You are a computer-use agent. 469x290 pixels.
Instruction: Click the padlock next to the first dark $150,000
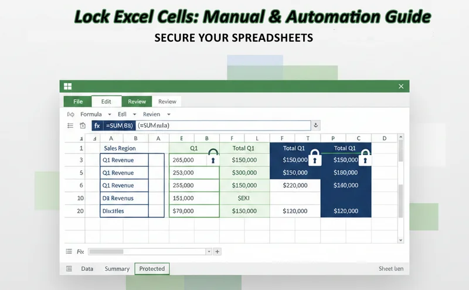click(315, 157)
